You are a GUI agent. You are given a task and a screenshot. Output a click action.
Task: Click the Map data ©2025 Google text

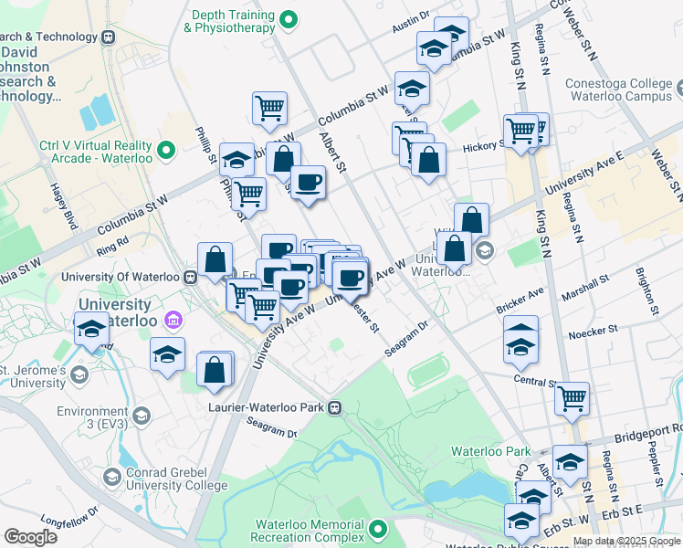(626, 542)
